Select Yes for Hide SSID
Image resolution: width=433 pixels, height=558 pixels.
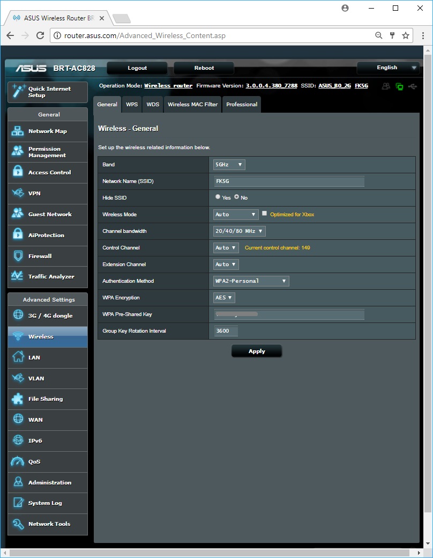point(218,197)
